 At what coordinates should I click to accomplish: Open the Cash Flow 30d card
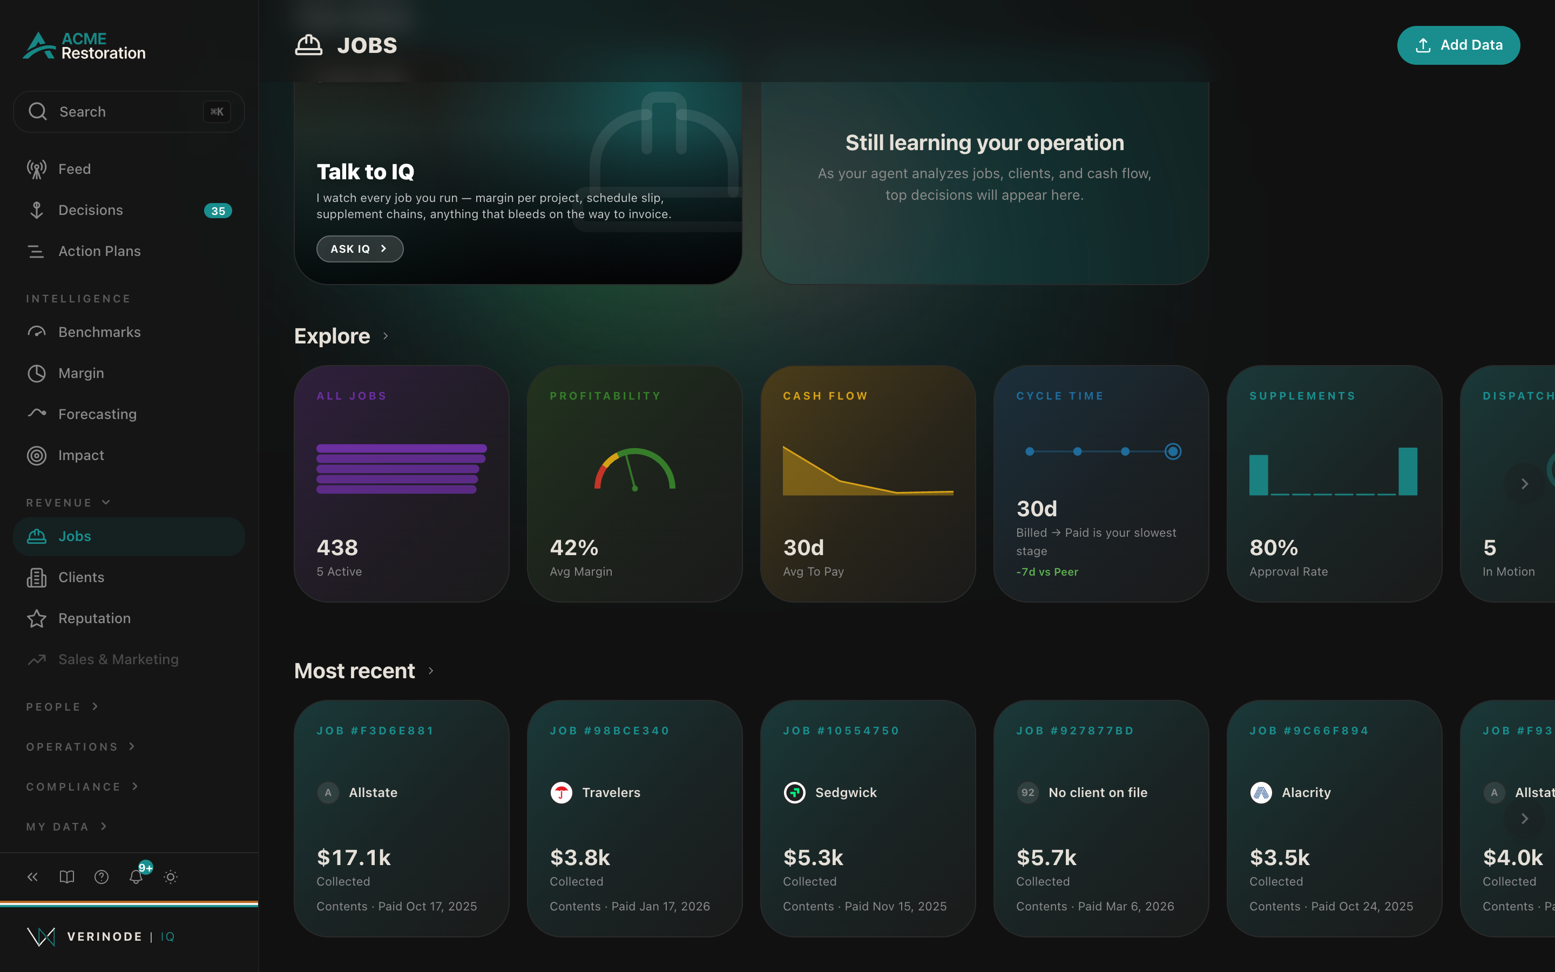pyautogui.click(x=868, y=483)
